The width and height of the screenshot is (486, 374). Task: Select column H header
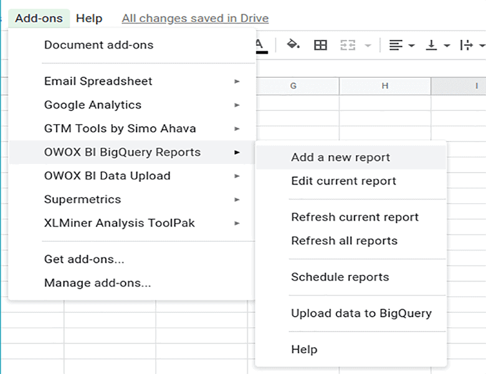[x=384, y=86]
